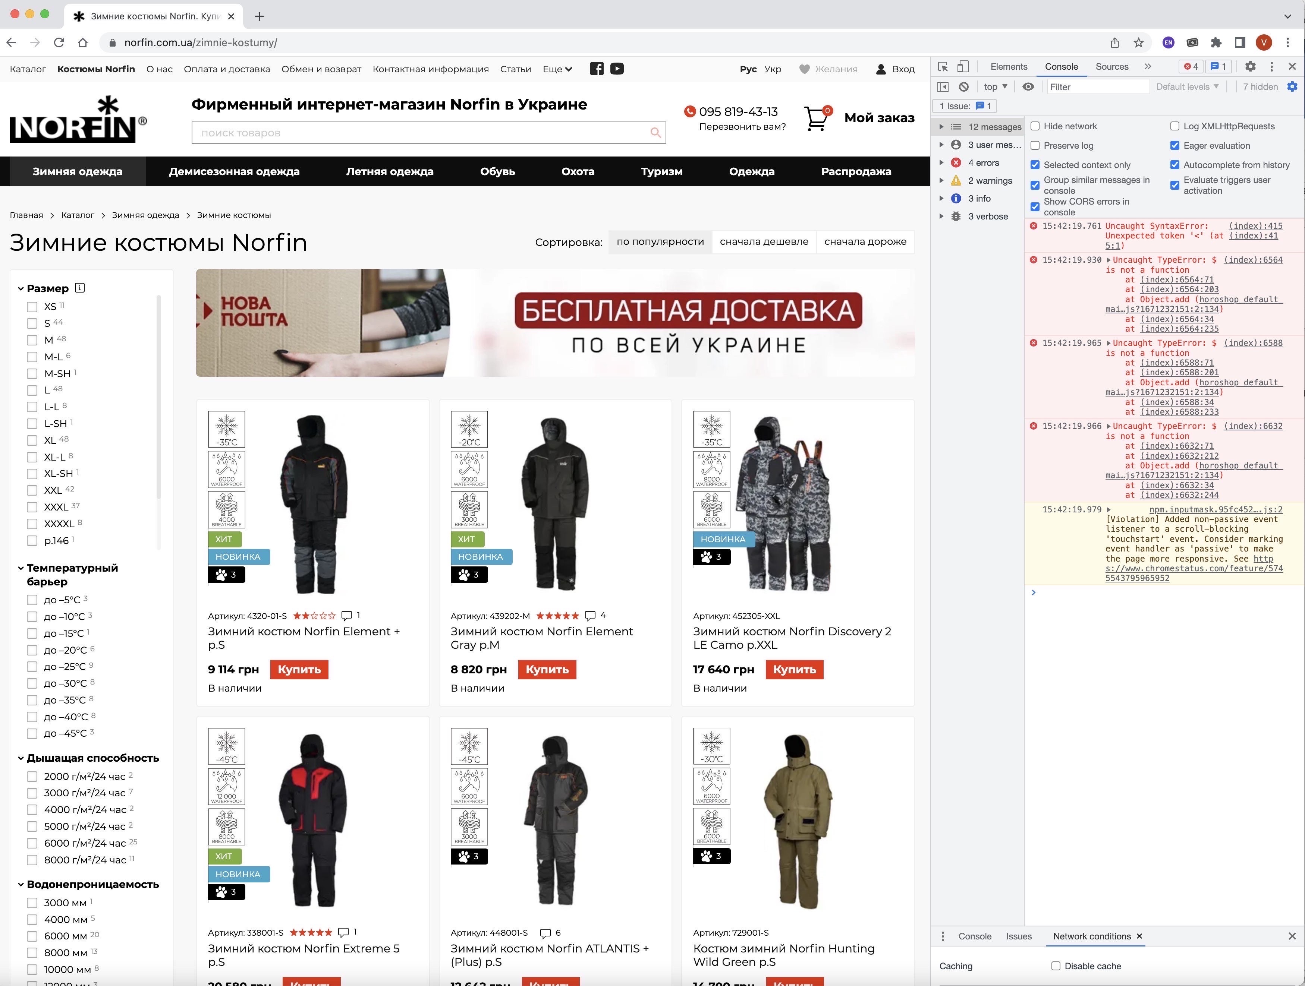
Task: Collapse the Размер filter section
Action: tap(21, 288)
